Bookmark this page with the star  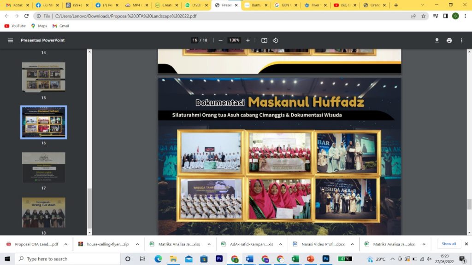pos(424,16)
